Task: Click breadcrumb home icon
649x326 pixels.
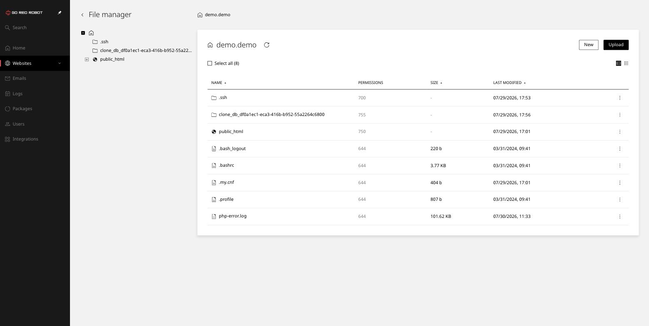Action: tap(200, 15)
